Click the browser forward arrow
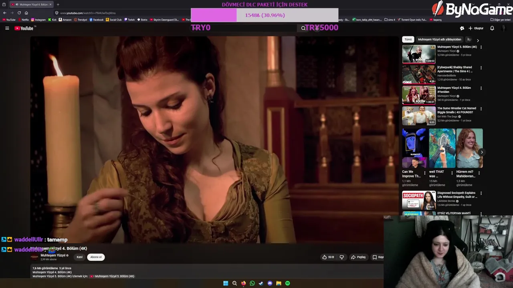 pos(12,13)
